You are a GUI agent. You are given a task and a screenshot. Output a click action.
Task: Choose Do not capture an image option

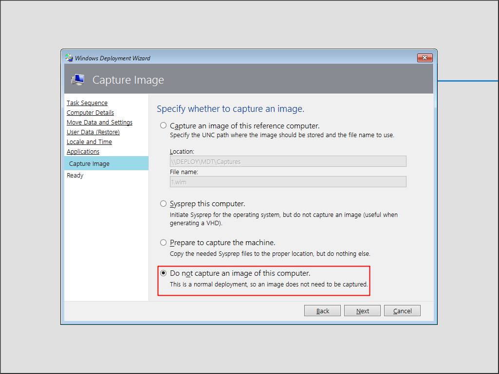tap(164, 273)
